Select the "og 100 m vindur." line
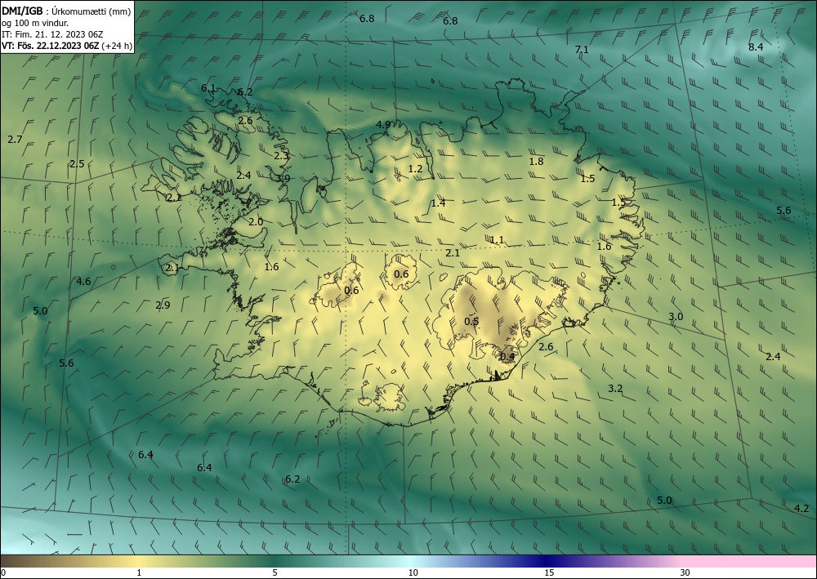Screen dimensions: 817x579 click(35, 23)
